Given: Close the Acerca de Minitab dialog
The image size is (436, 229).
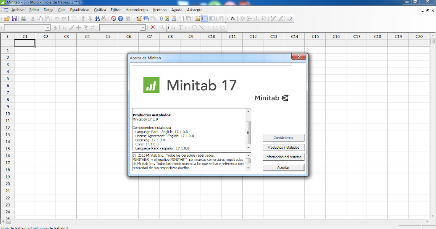Looking at the screenshot, I should coord(299,57).
